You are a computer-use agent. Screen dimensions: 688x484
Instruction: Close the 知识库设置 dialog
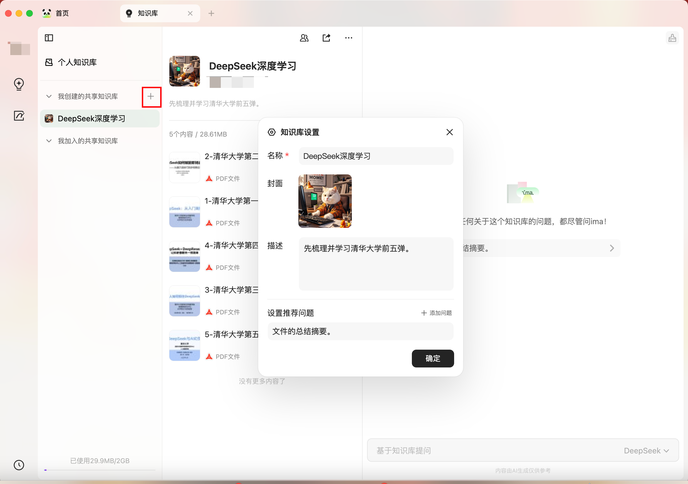tap(449, 132)
